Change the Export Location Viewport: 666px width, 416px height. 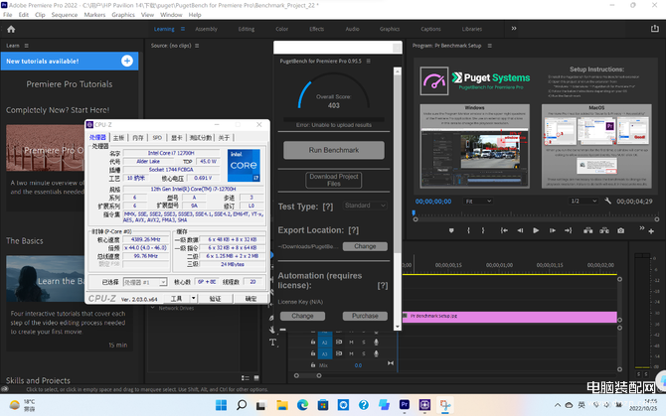tap(365, 246)
